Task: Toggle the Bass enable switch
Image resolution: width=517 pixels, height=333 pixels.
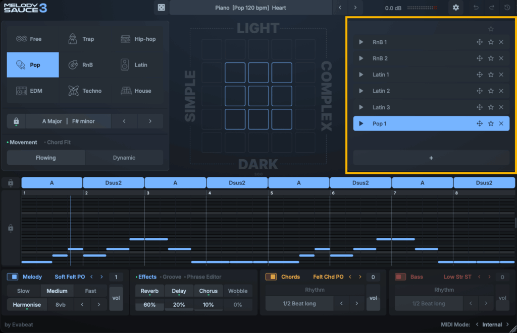Action: pyautogui.click(x=400, y=277)
